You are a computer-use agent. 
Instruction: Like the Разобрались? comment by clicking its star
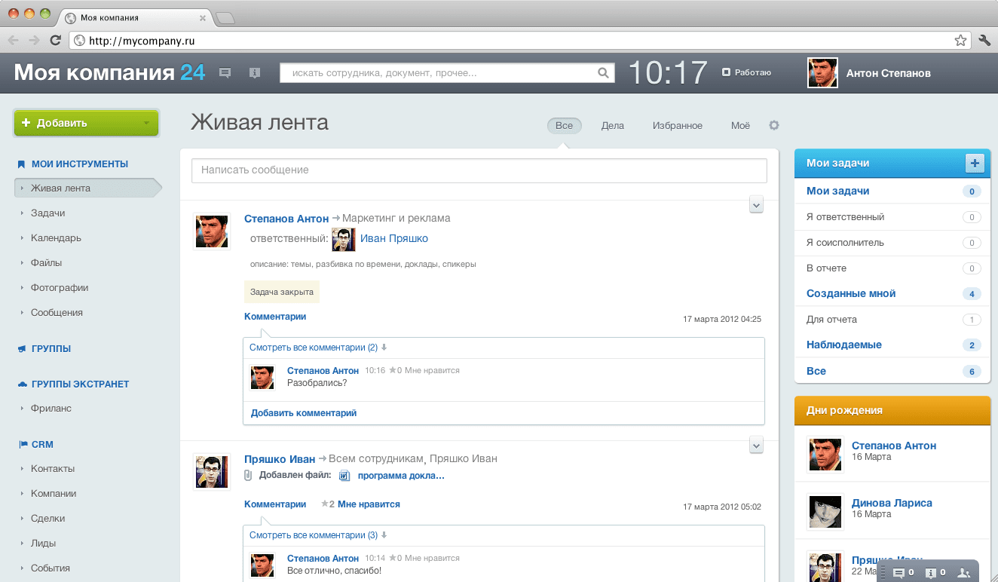click(393, 371)
